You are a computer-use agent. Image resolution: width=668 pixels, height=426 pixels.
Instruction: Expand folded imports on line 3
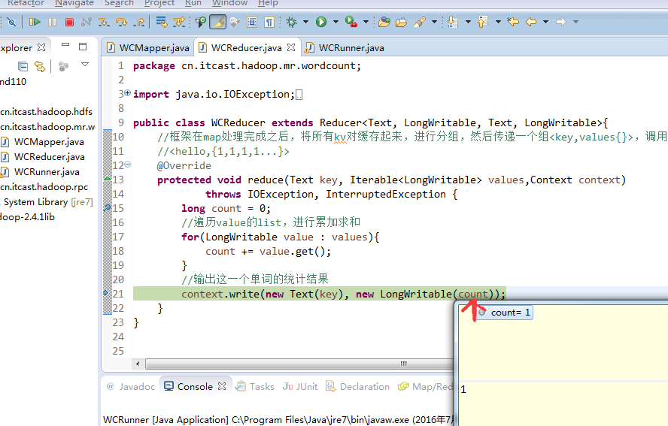[127, 92]
